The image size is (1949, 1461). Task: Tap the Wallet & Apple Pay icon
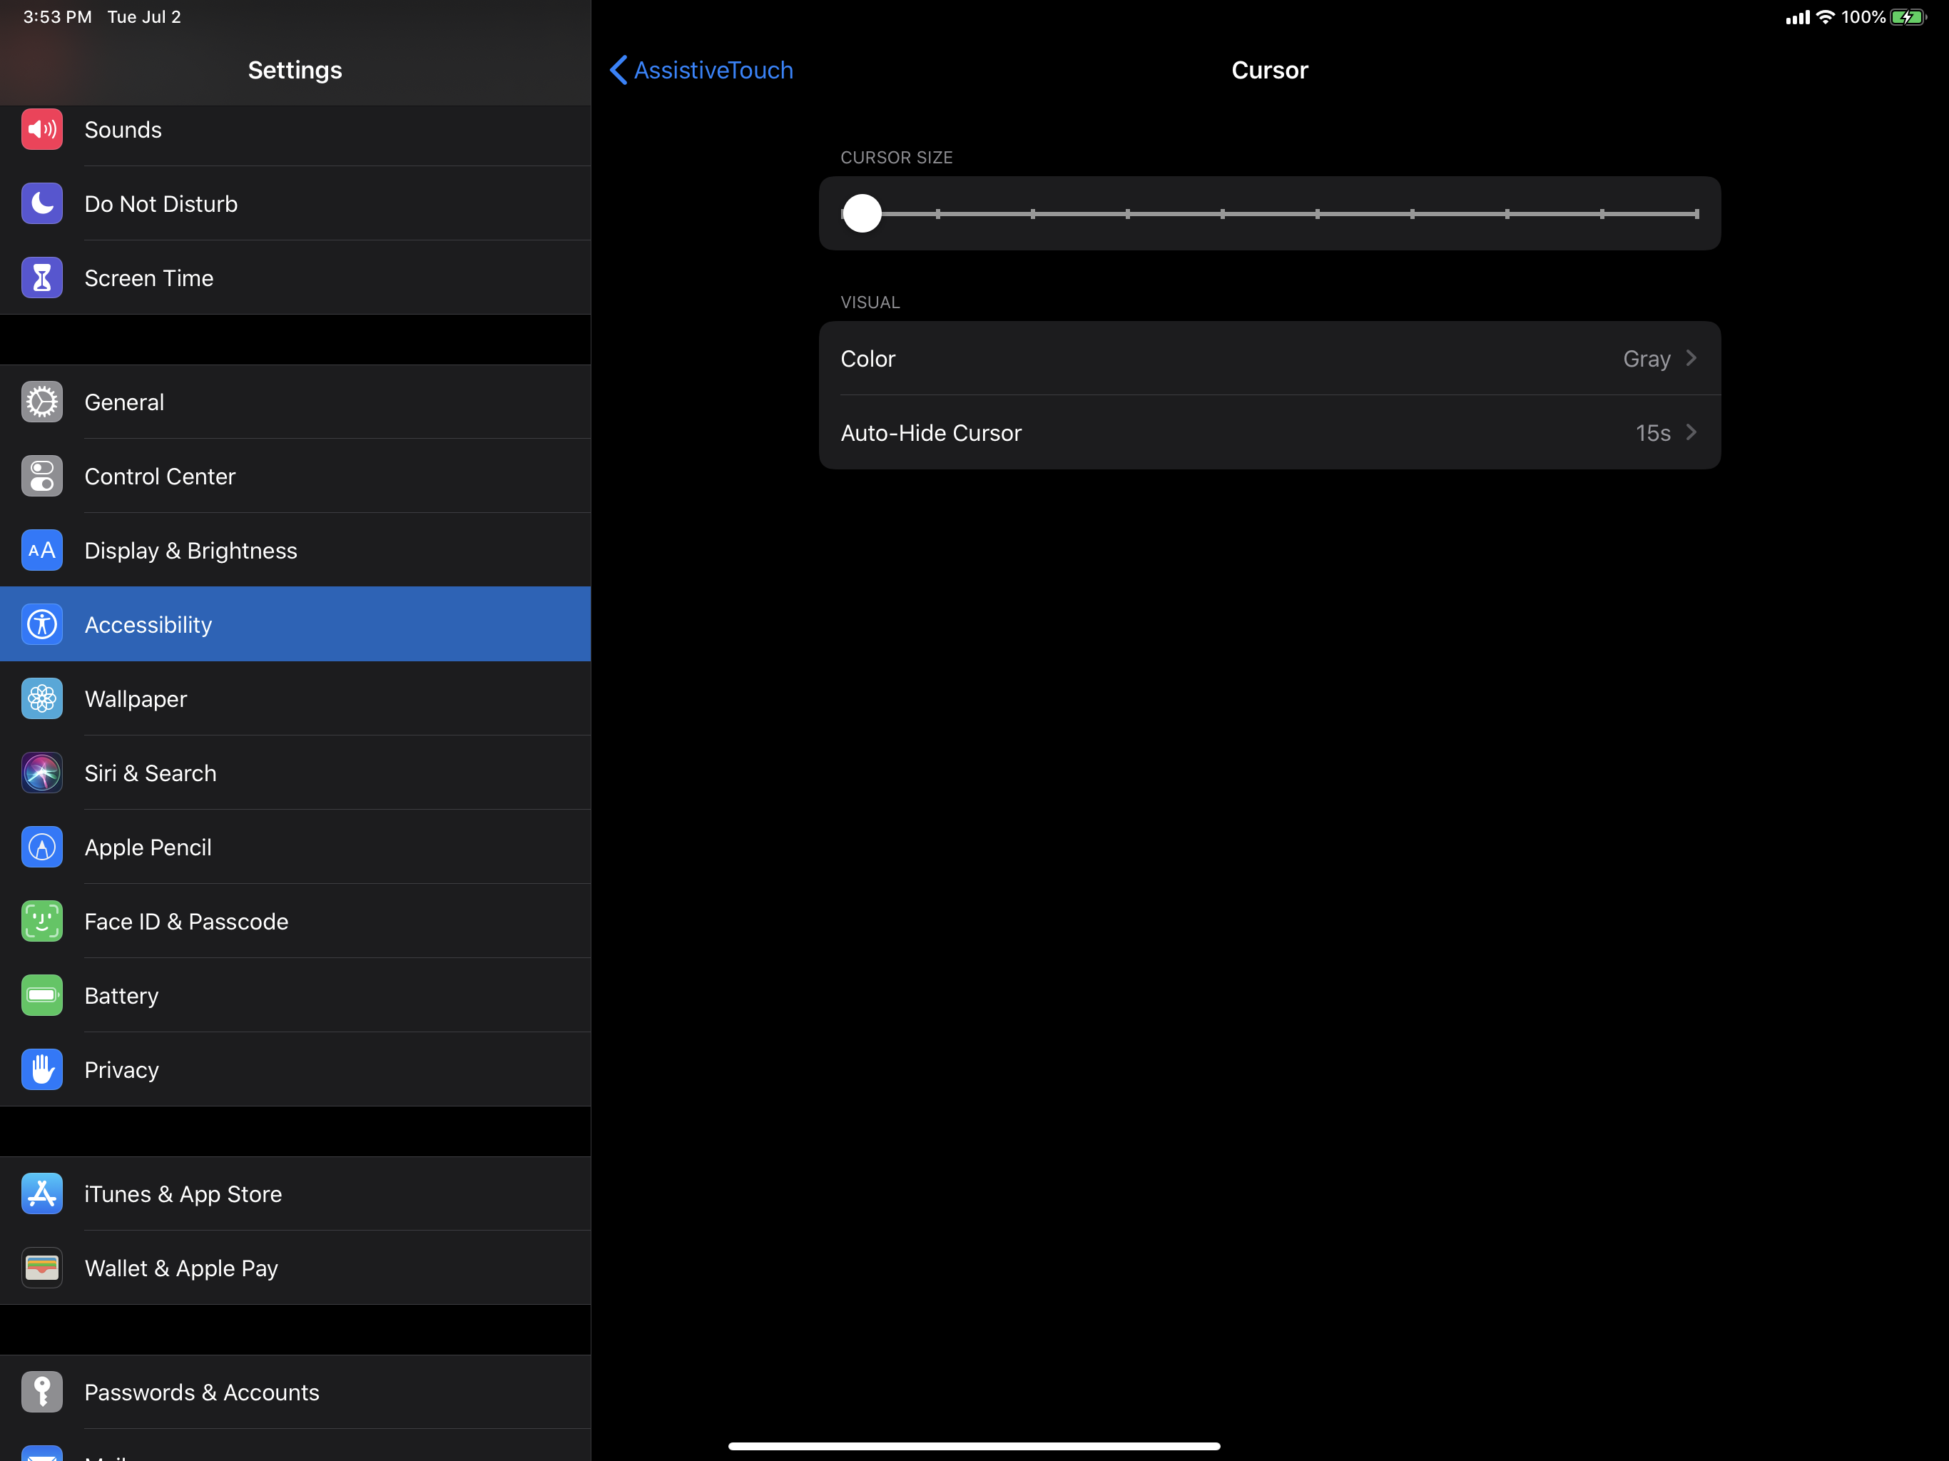tap(41, 1267)
